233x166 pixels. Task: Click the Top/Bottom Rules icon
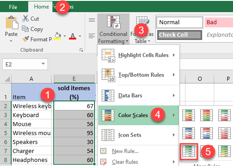(108, 75)
